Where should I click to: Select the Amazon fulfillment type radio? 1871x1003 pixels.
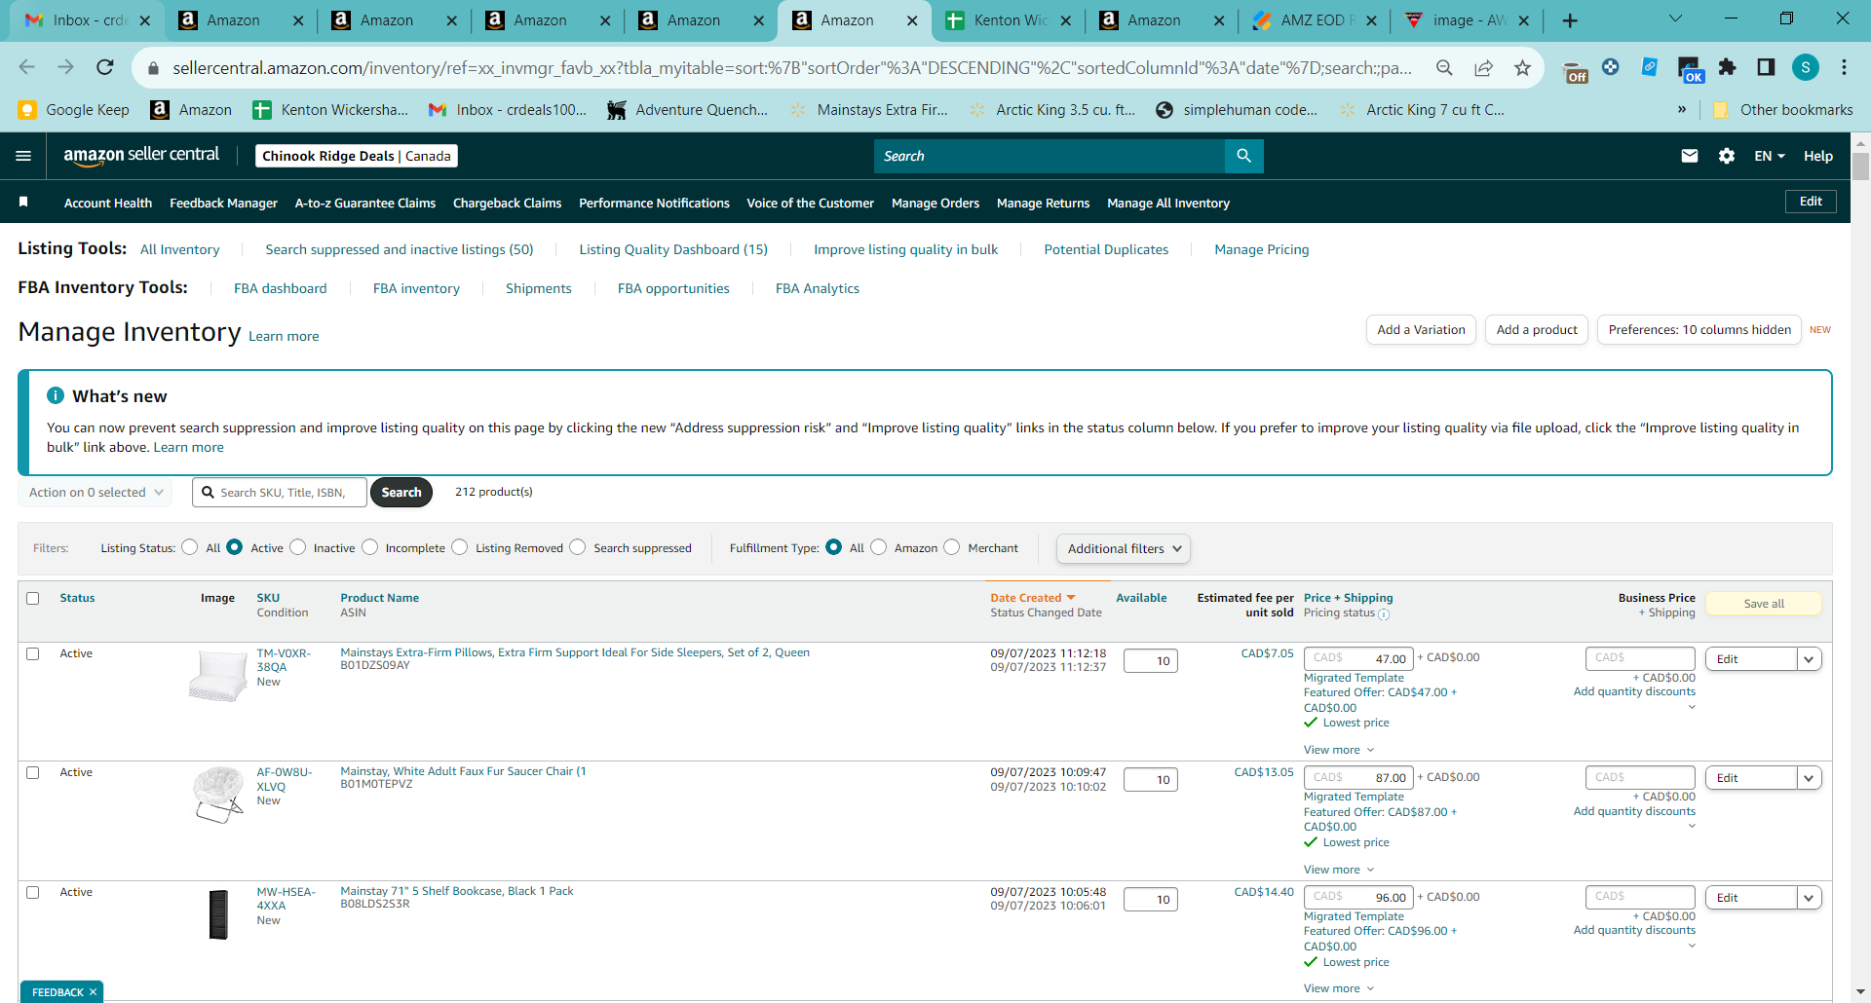879,547
